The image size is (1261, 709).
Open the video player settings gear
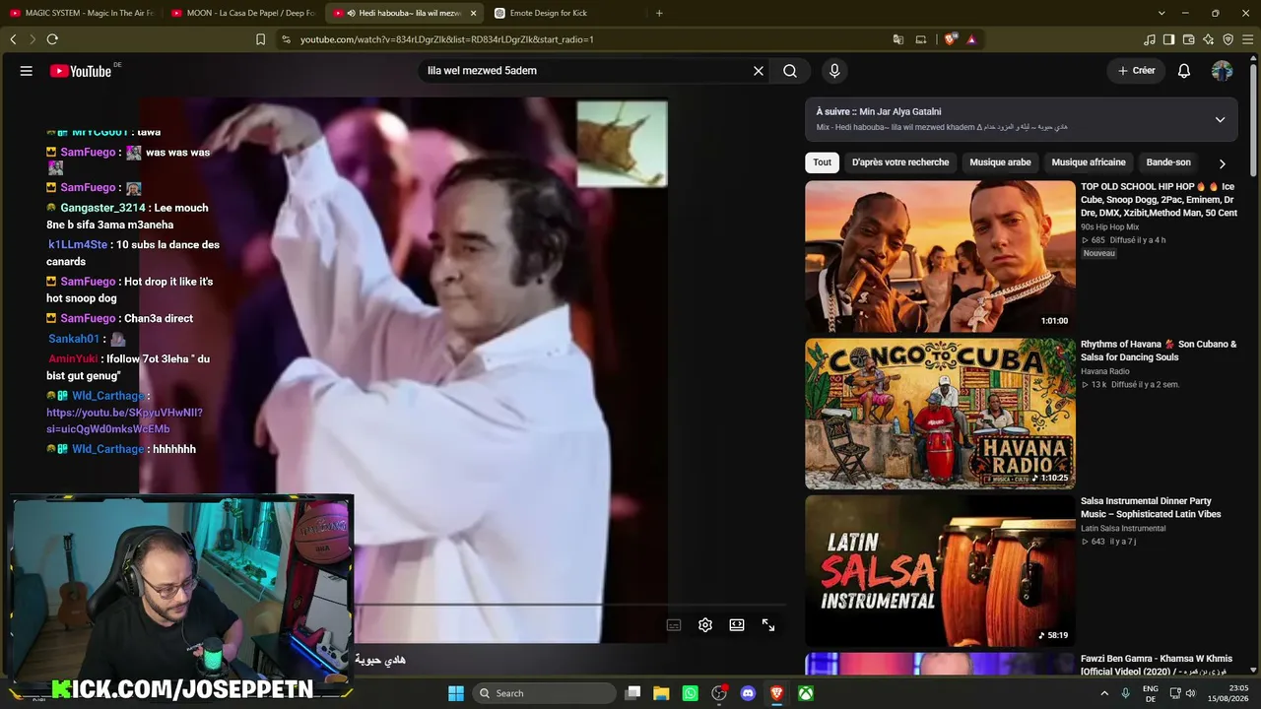pyautogui.click(x=705, y=625)
